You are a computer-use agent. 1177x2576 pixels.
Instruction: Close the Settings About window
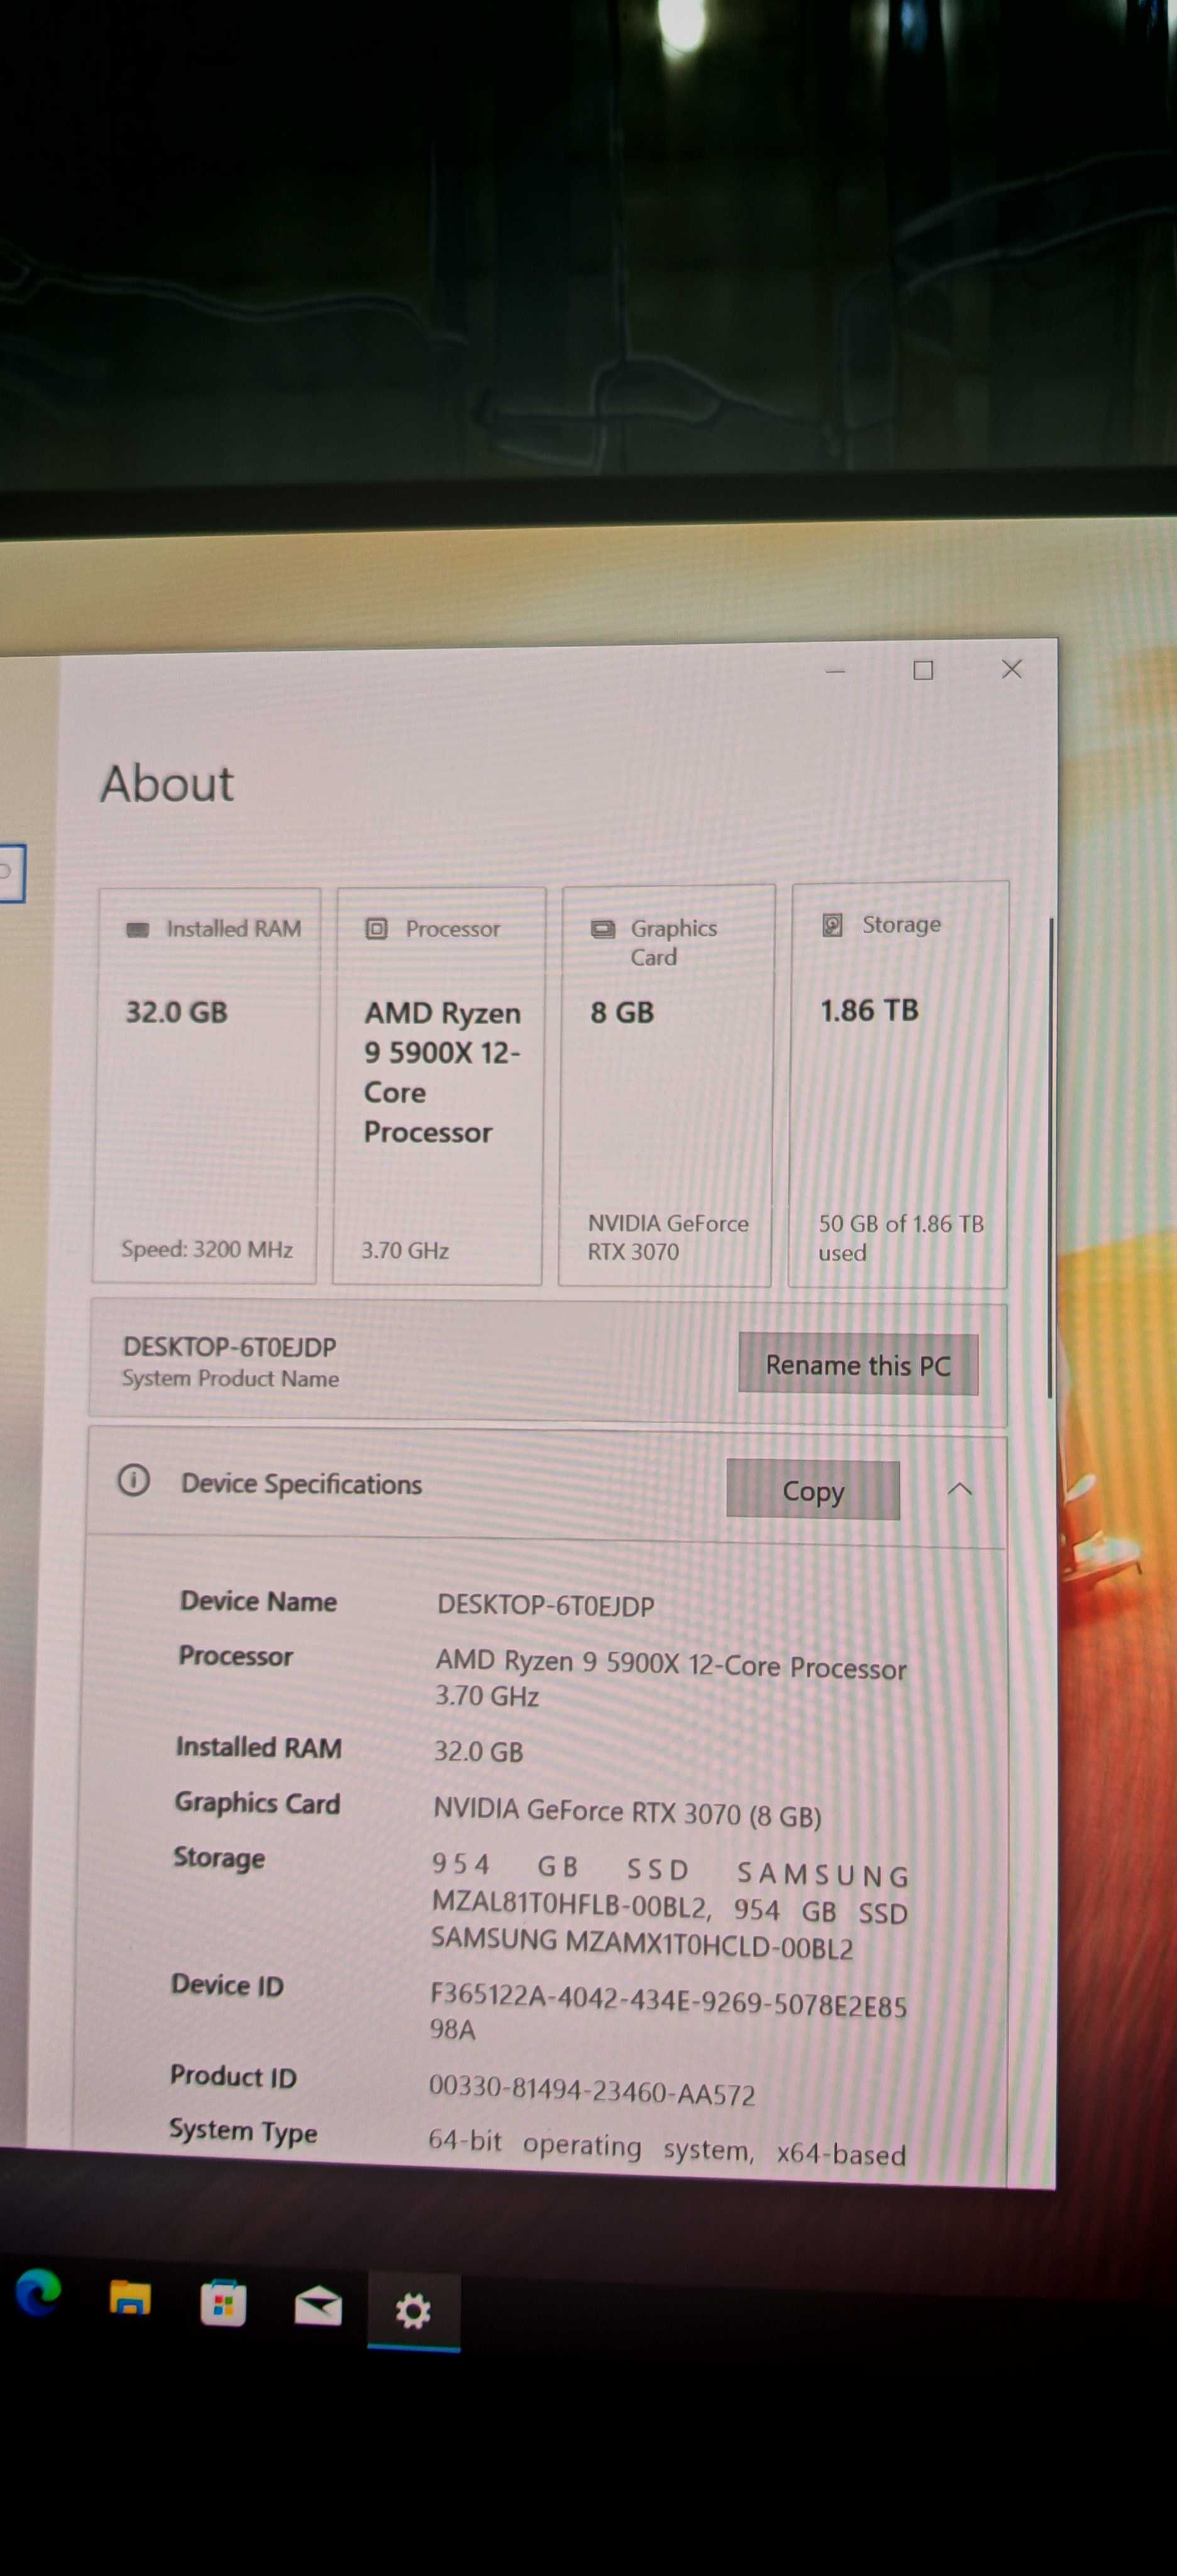coord(1012,669)
